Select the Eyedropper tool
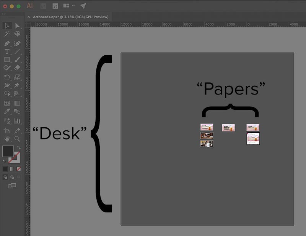The image size is (306, 236). [x=8, y=112]
